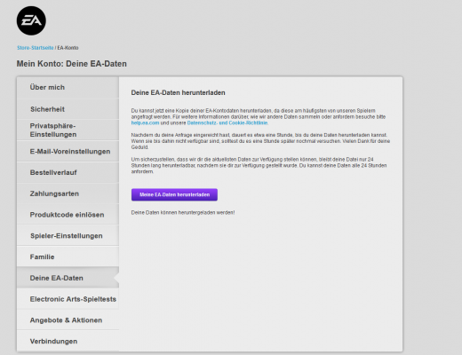The image size is (462, 355).
Task: Open Spieler-Einstellungen section
Action: 68,236
